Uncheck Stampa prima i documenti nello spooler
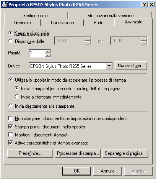This screenshot has width=156, height=179. tap(10, 127)
